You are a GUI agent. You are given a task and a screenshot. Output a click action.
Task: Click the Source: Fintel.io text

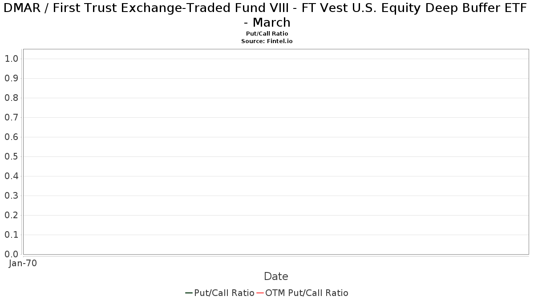(x=267, y=41)
